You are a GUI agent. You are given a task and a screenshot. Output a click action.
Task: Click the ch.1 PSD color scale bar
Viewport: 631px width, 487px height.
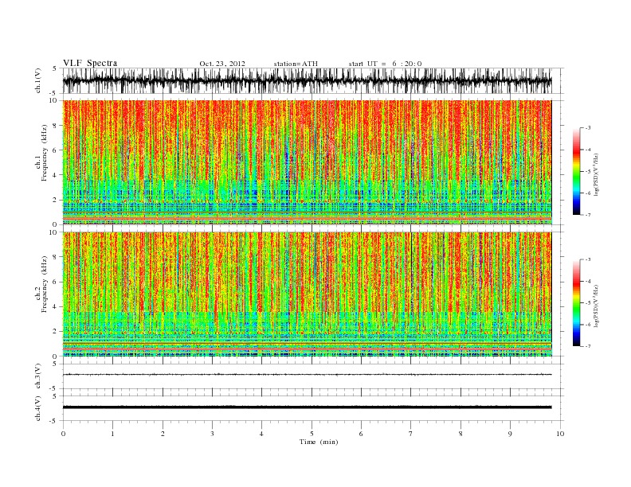point(576,172)
